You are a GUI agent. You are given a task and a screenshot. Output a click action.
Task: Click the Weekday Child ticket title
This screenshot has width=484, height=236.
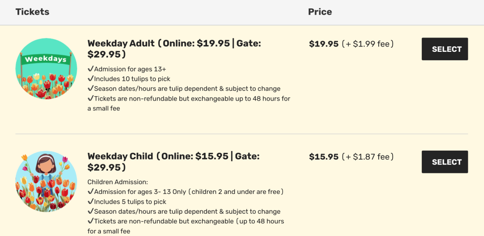pyautogui.click(x=173, y=162)
